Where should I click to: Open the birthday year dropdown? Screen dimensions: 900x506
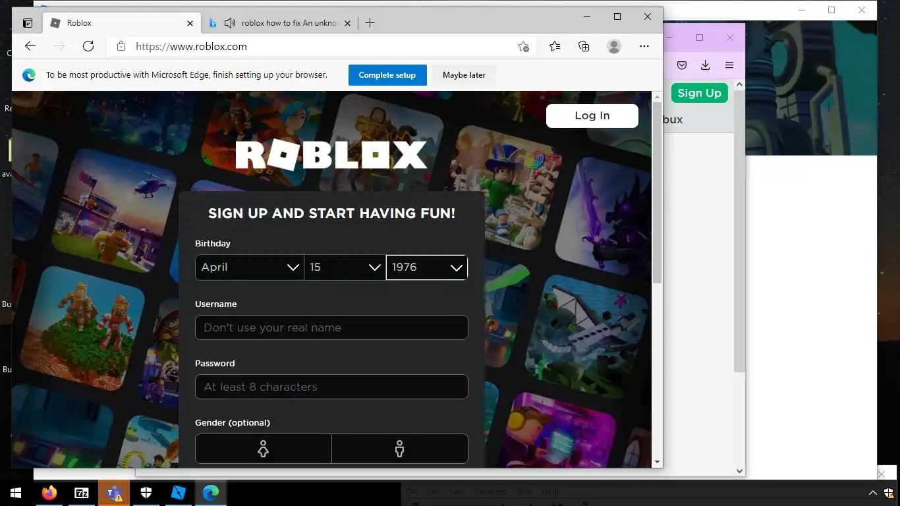coord(426,267)
